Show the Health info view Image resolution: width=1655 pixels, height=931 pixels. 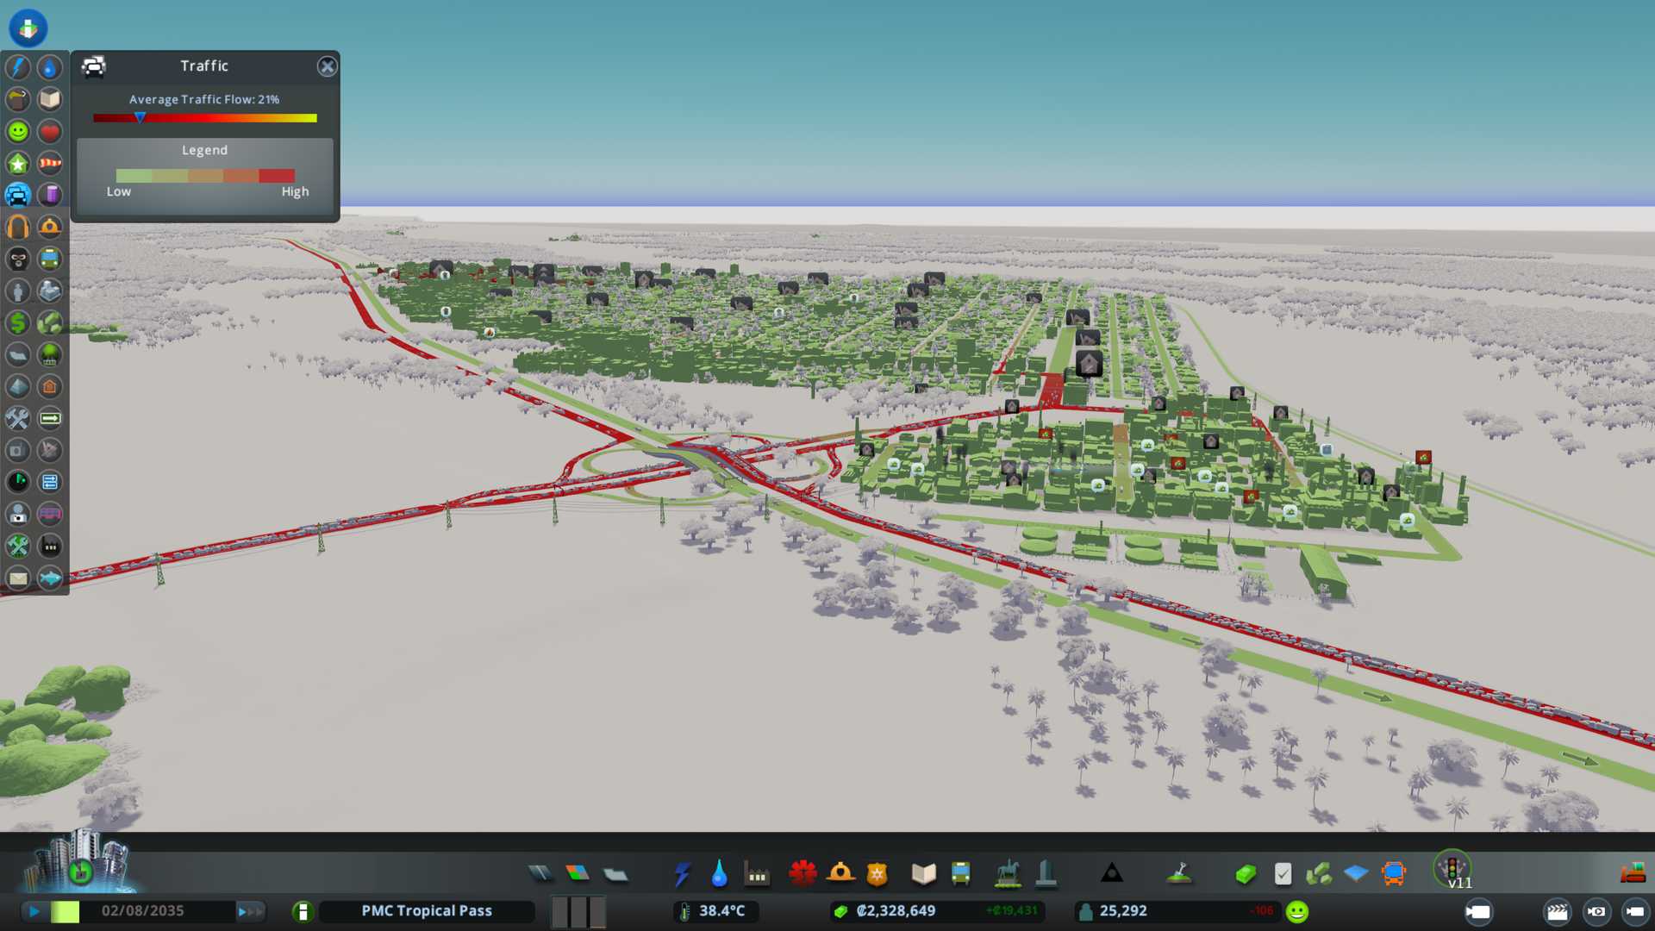(50, 131)
